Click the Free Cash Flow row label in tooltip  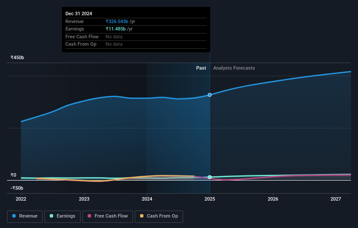[82, 37]
